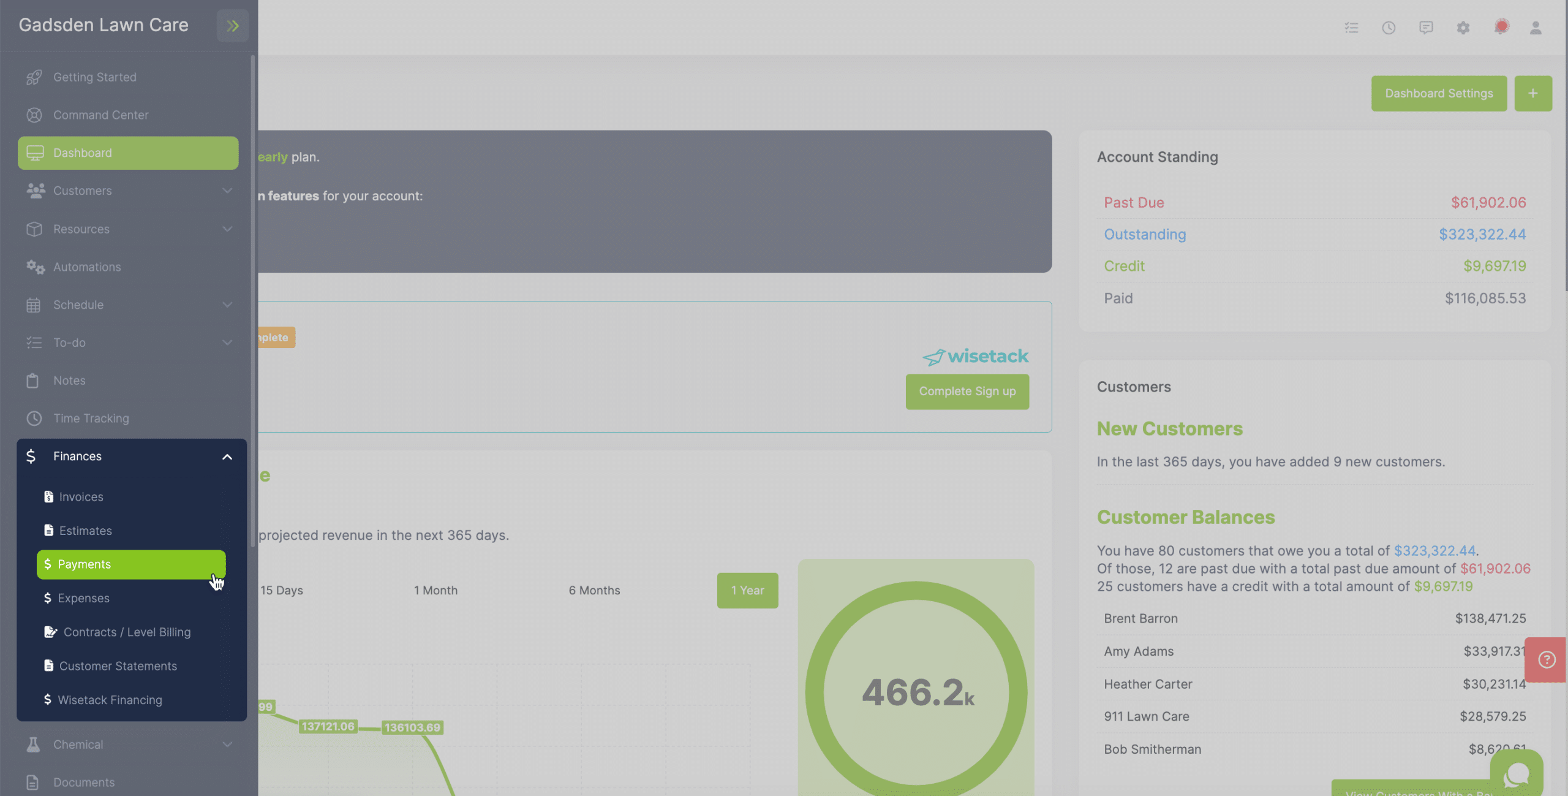Click the Notes clipboard icon

click(33, 381)
